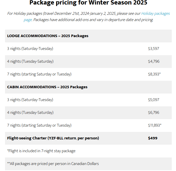Select the $11,893* cabin price
The width and height of the screenshot is (176, 171).
click(x=155, y=125)
